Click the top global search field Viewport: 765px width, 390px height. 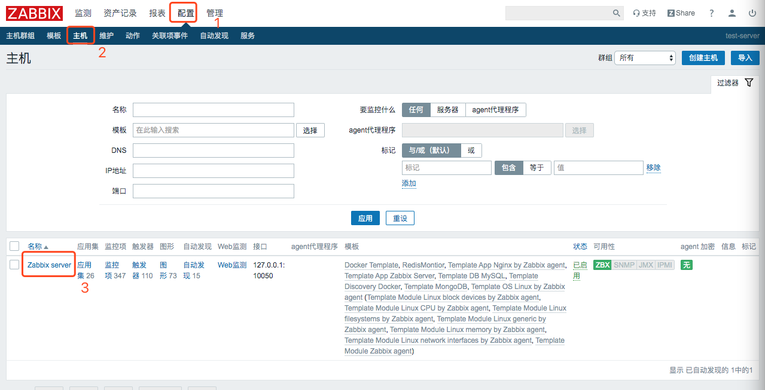pos(558,13)
